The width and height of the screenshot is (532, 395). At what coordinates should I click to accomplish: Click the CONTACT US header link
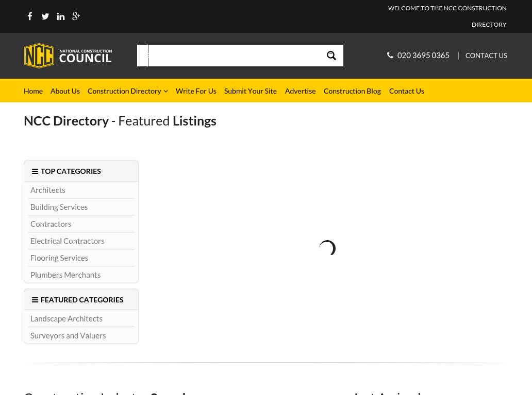486,56
